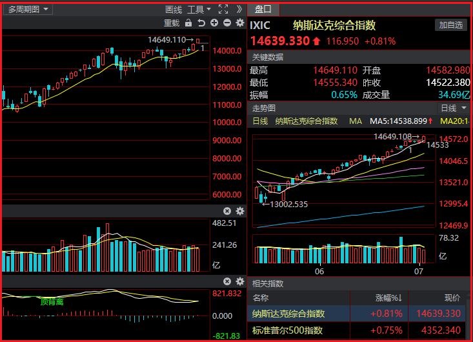This screenshot has width=473, height=342.
Task: Click the IXIC ticker symbol
Action: pyautogui.click(x=259, y=25)
